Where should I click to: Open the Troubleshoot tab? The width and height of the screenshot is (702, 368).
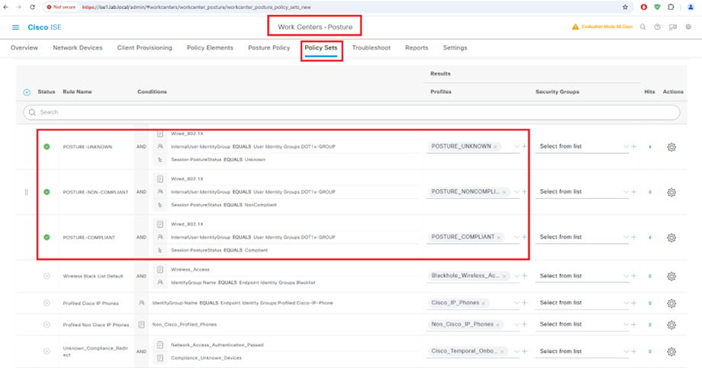[371, 47]
